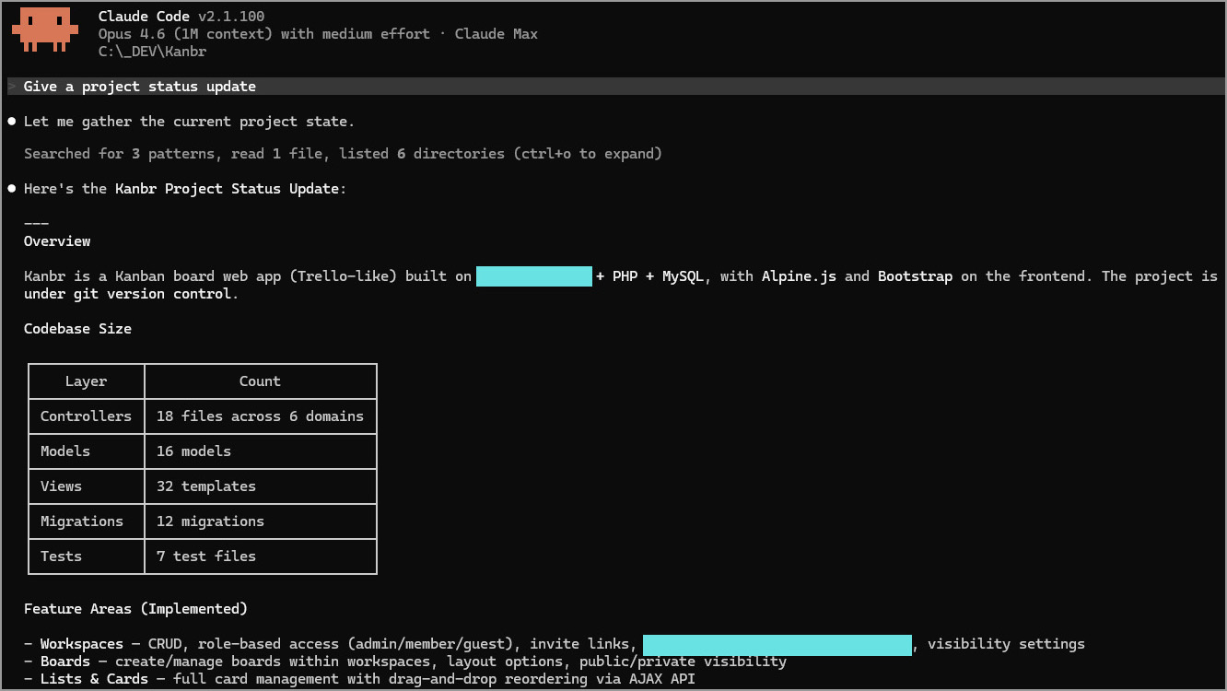The height and width of the screenshot is (691, 1227).
Task: Click the cyan redacted block in the Workspaces line
Action: pos(777,644)
